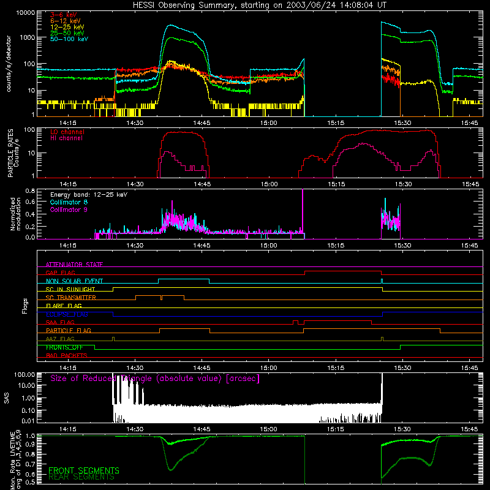Viewport: 490px width, 490px height.
Task: Click the PARTICLE FLAG label
Action: point(69,330)
